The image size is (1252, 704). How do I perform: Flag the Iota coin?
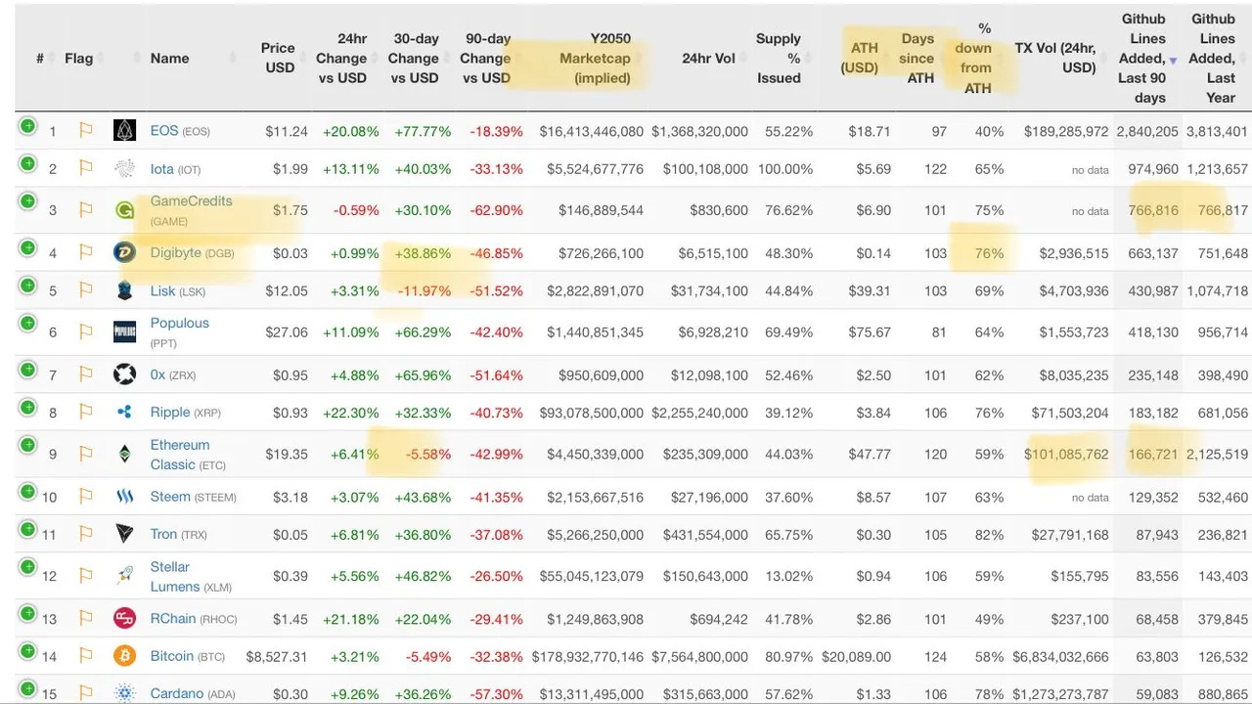(85, 168)
